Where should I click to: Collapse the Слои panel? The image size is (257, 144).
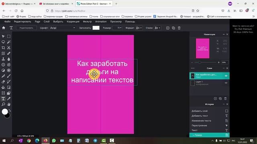coord(224,68)
